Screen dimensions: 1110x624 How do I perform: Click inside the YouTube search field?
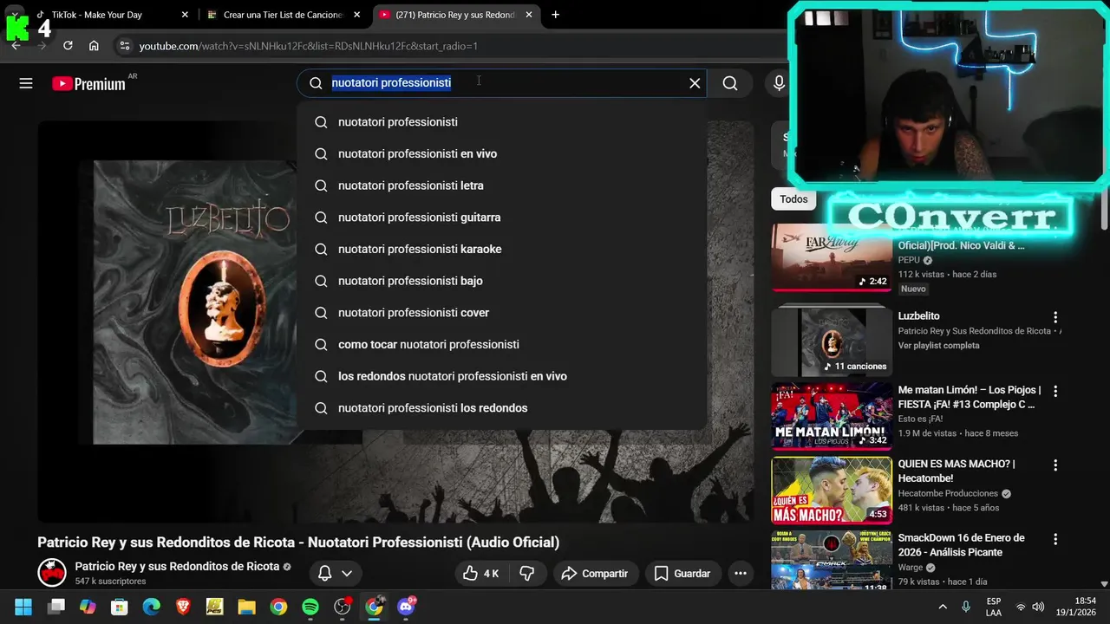502,83
